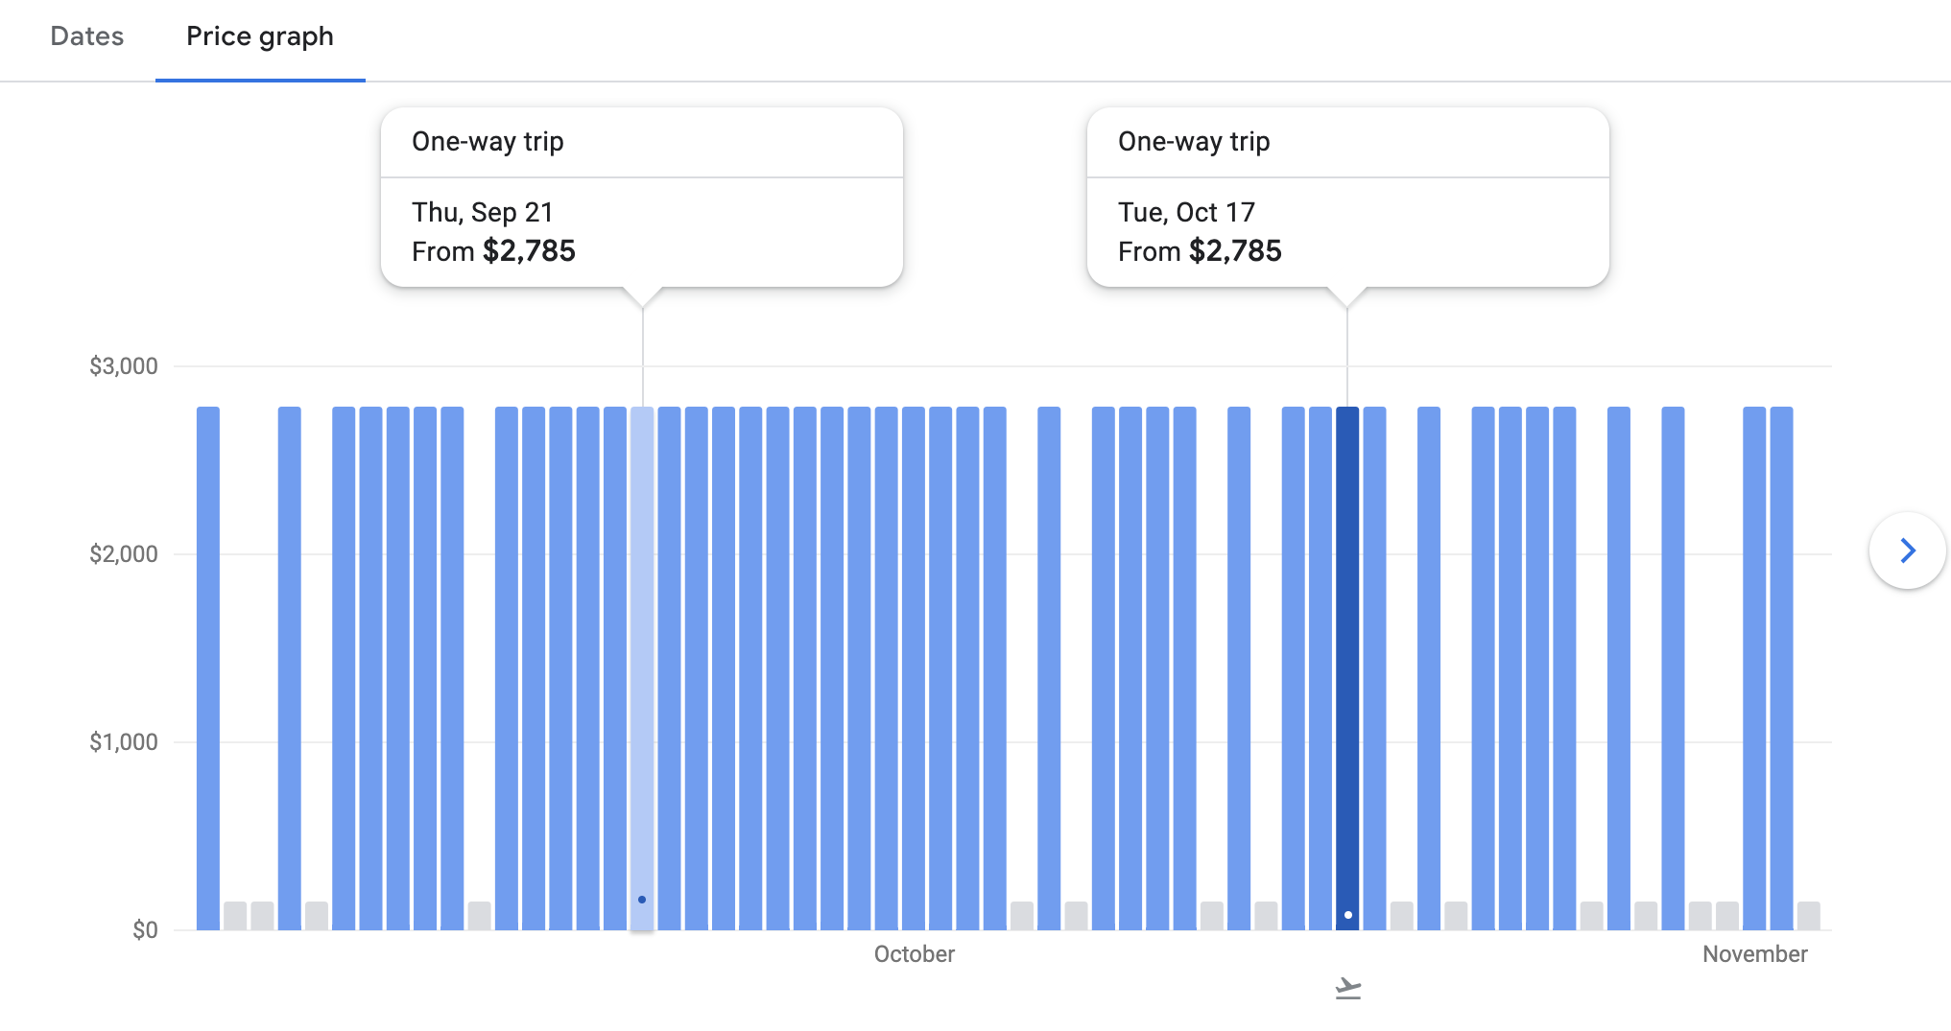This screenshot has height=1031, width=1951.
Task: Select the dark blue Oct 17 price bar
Action: click(x=1347, y=668)
